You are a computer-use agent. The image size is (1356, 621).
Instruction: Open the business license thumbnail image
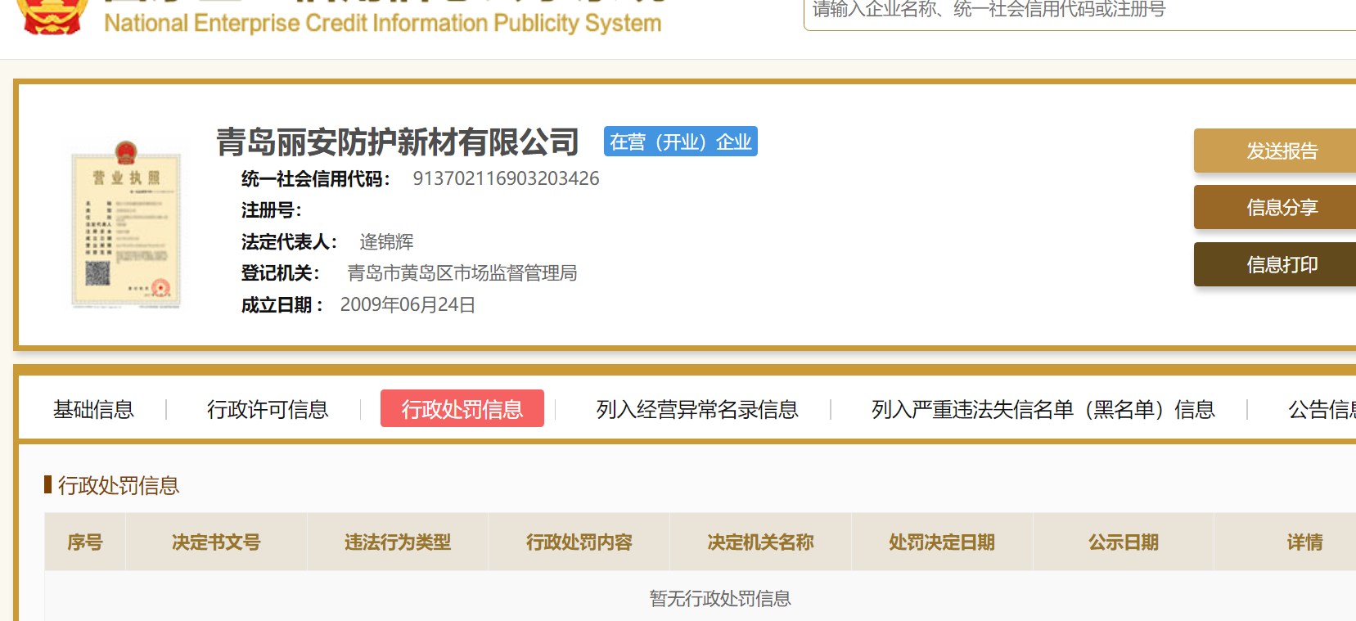click(x=126, y=224)
